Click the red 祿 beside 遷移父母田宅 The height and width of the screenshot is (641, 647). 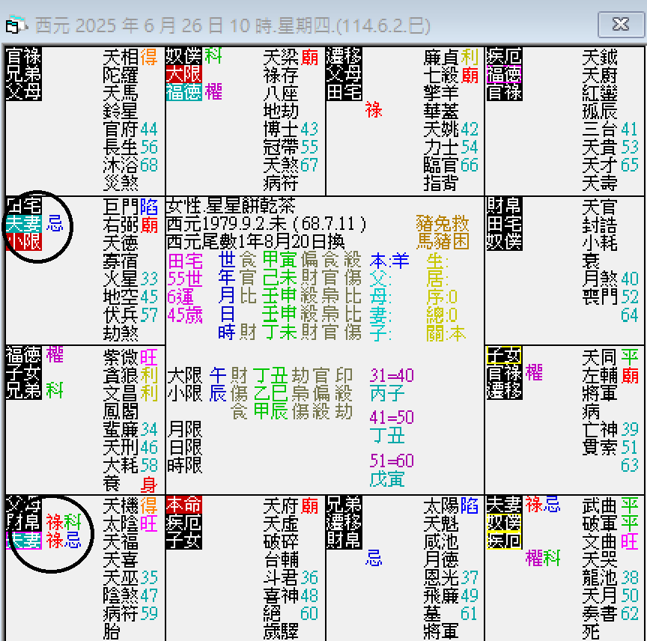374,109
